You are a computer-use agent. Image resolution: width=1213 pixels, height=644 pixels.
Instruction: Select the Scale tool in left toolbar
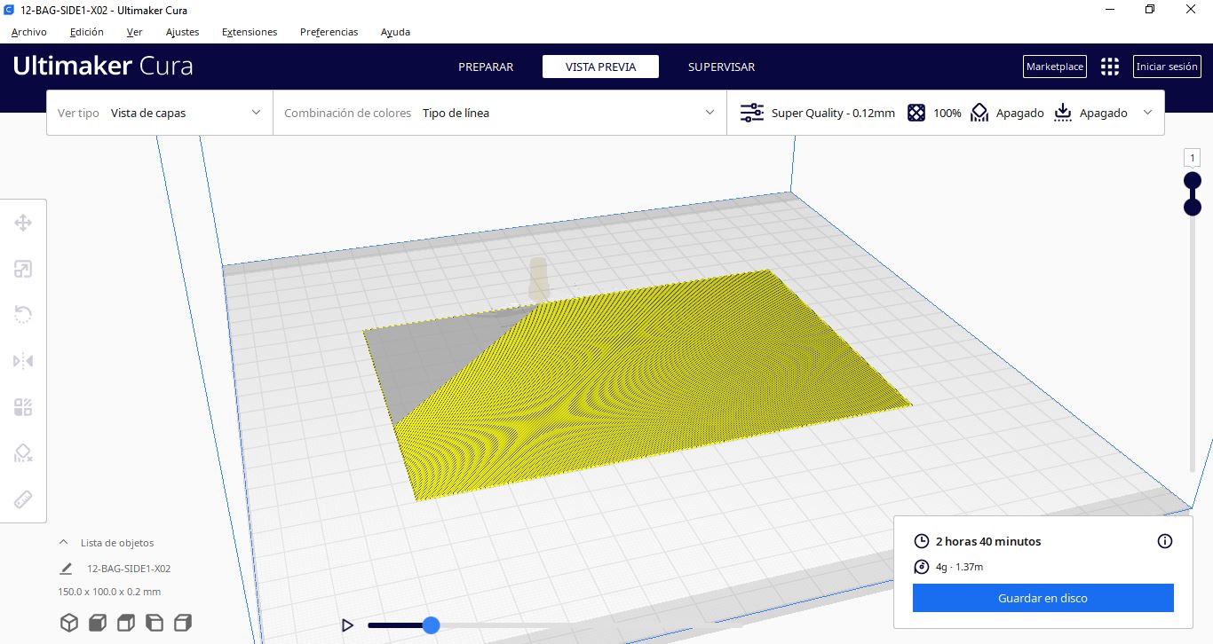click(x=23, y=269)
